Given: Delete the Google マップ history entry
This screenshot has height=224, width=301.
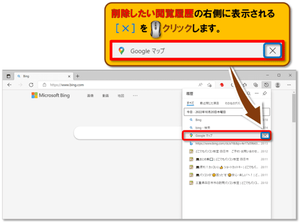Looking at the screenshot, I should click(265, 136).
